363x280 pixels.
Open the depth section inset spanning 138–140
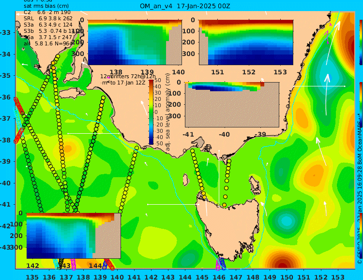pyautogui.click(x=135, y=42)
